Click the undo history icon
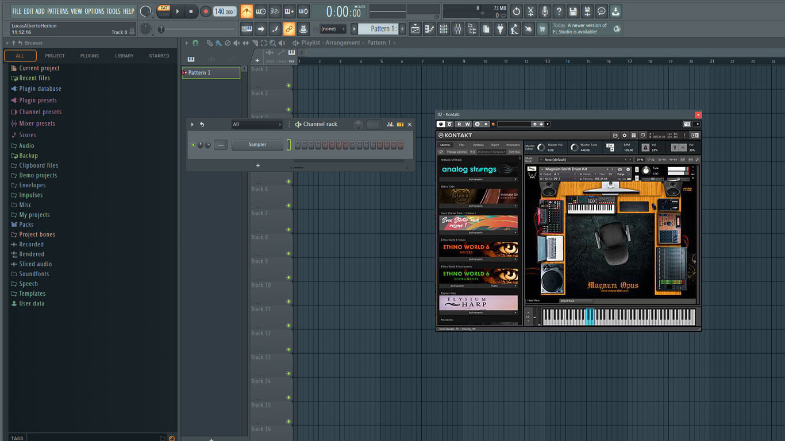This screenshot has width=785, height=441. (x=516, y=11)
